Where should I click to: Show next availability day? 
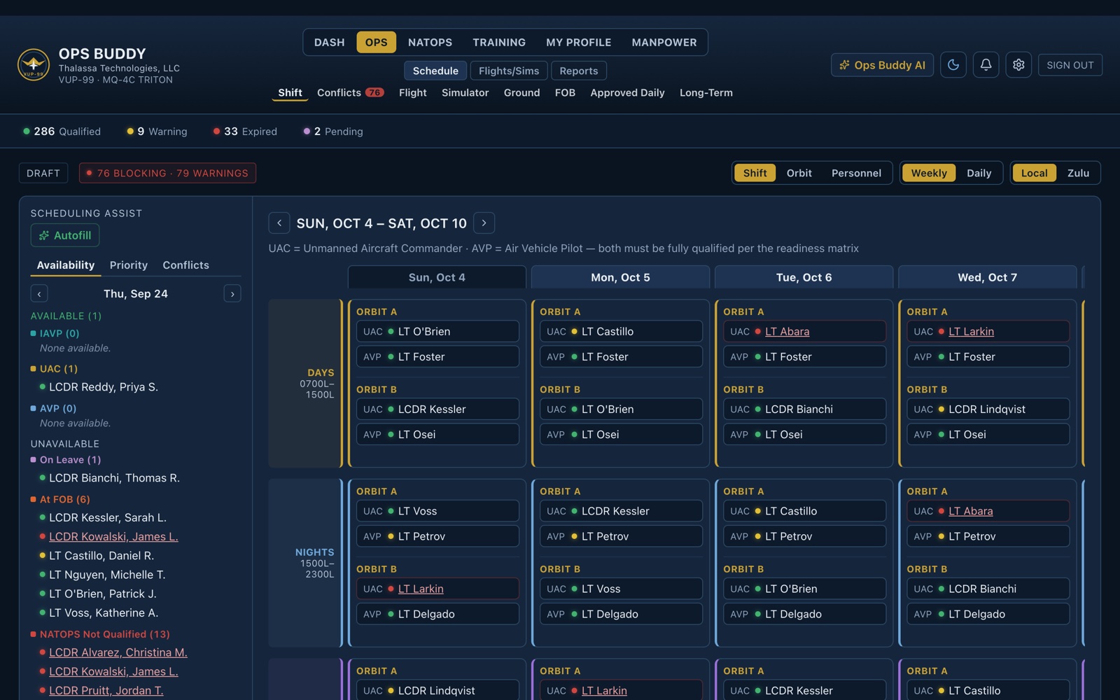point(232,293)
